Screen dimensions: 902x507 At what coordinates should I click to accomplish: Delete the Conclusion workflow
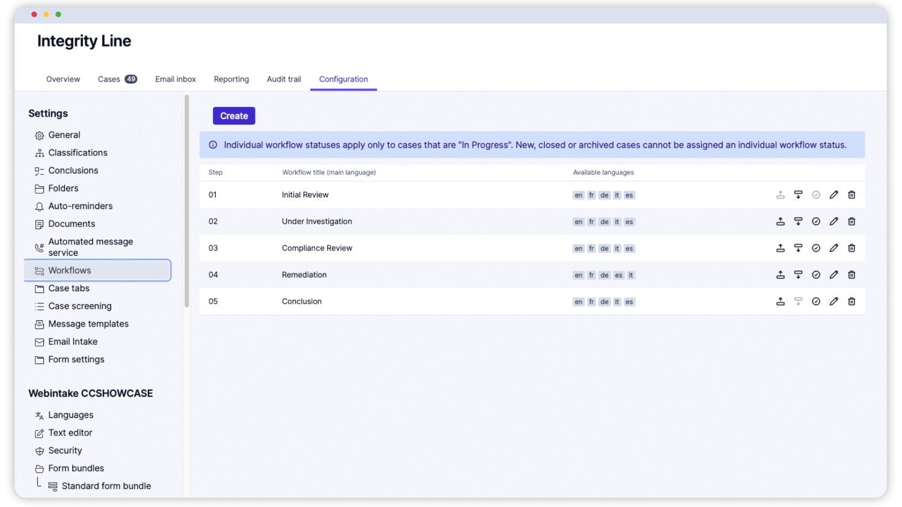851,302
